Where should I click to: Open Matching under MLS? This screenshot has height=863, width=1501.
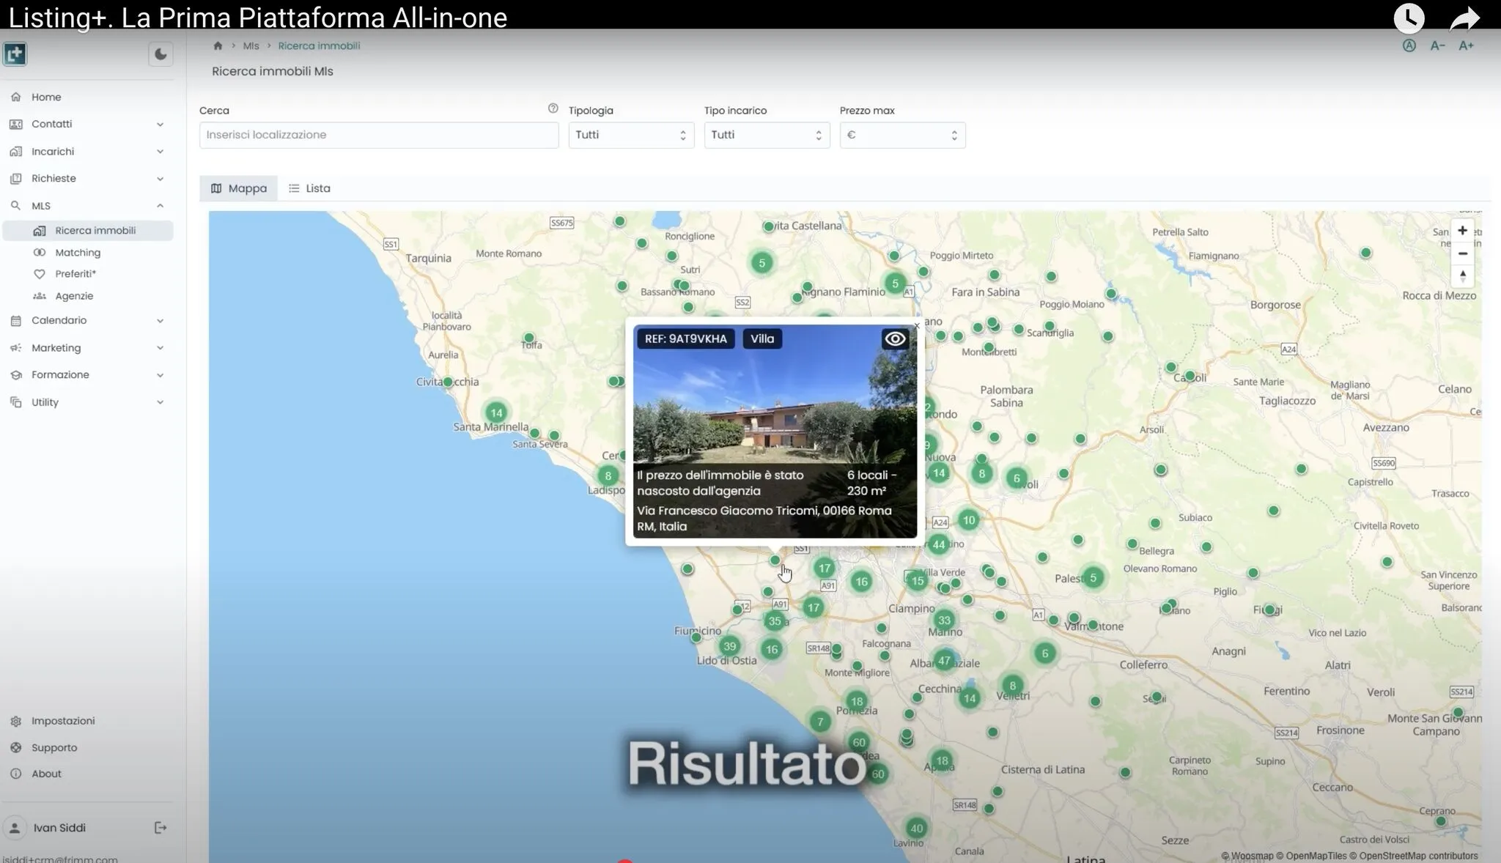click(x=78, y=252)
